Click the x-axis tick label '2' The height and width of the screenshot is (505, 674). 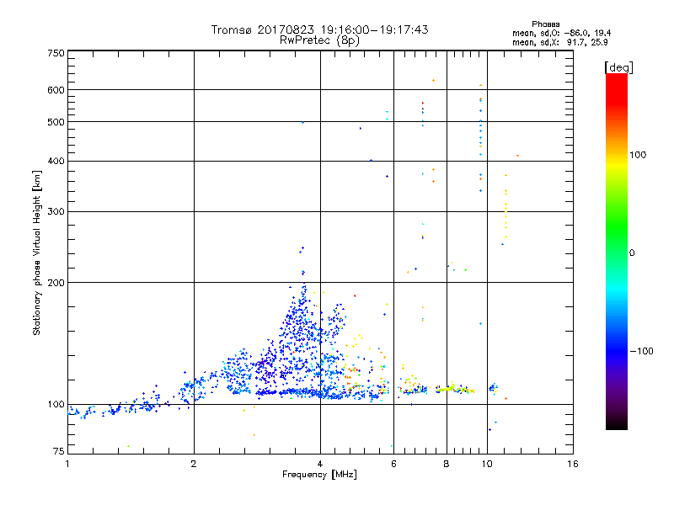point(194,464)
